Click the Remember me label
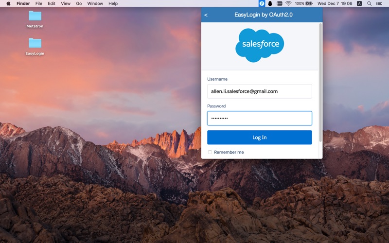The image size is (389, 243). click(x=229, y=152)
